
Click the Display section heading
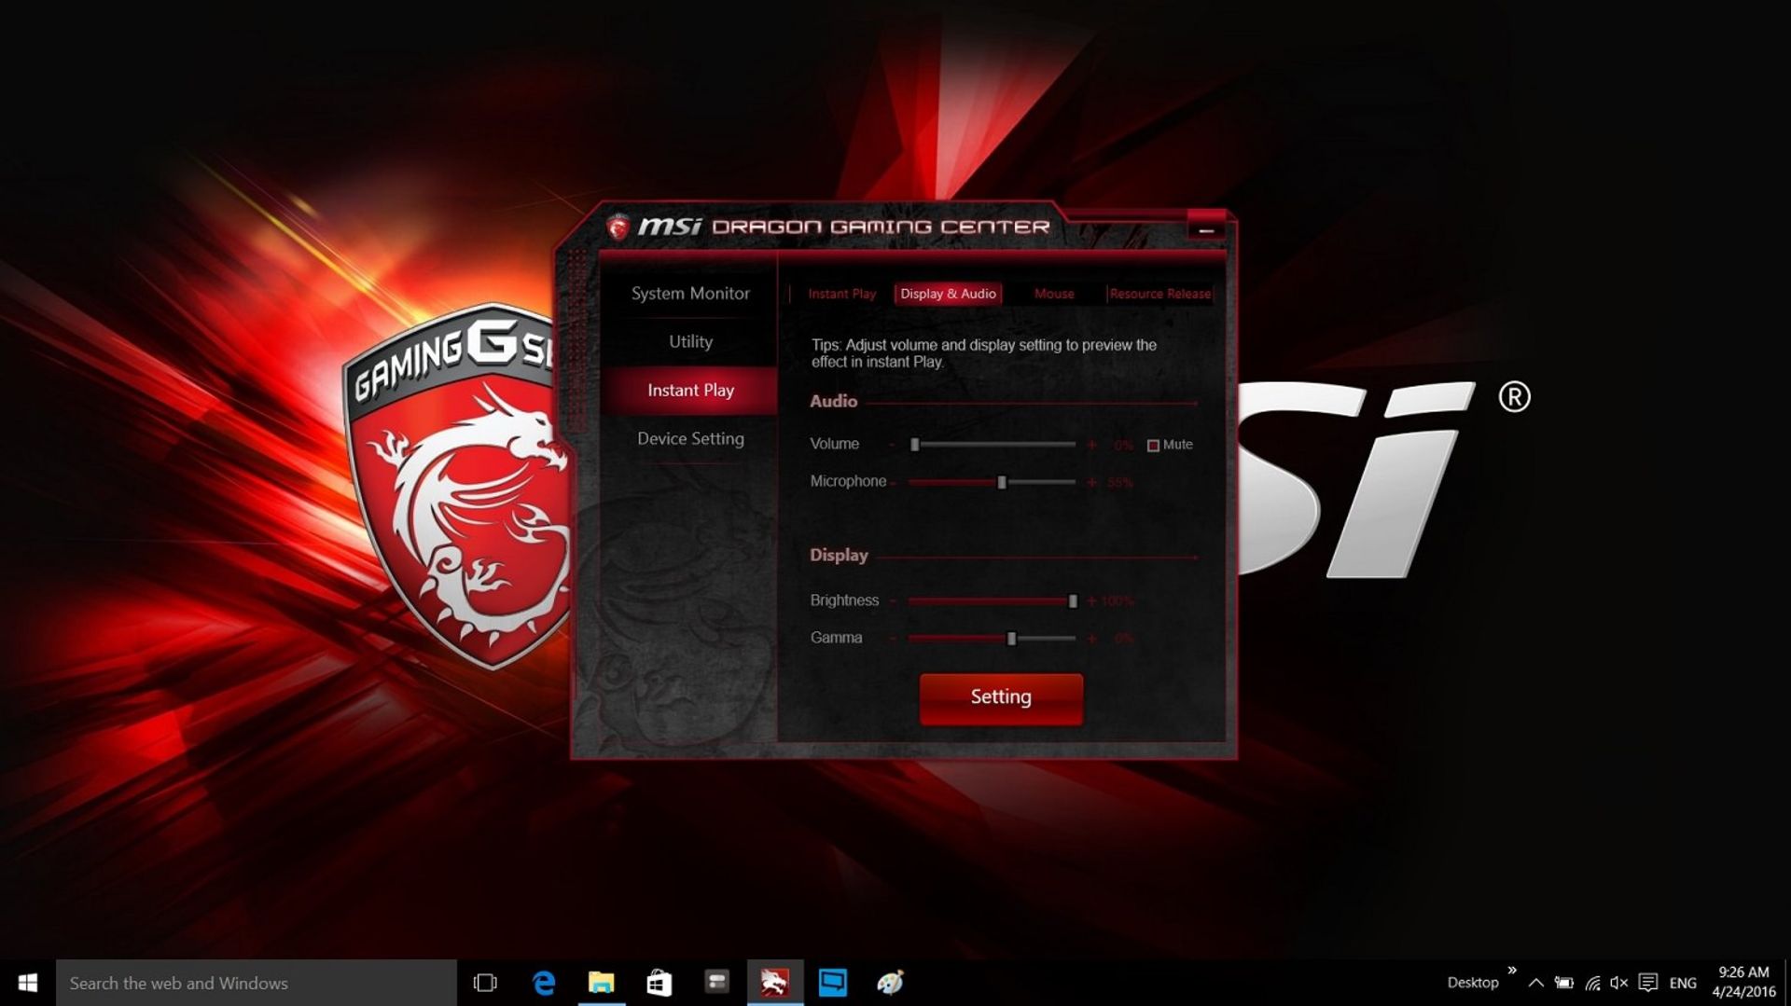[839, 555]
